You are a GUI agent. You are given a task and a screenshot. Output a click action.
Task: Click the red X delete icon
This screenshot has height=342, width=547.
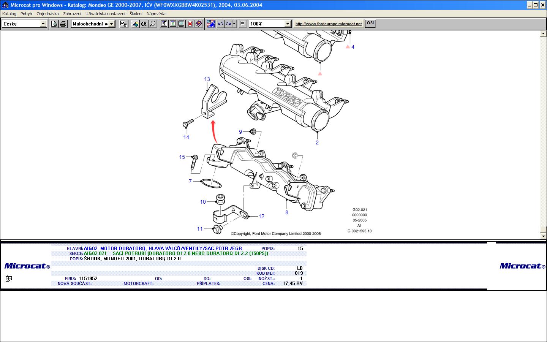click(190, 24)
